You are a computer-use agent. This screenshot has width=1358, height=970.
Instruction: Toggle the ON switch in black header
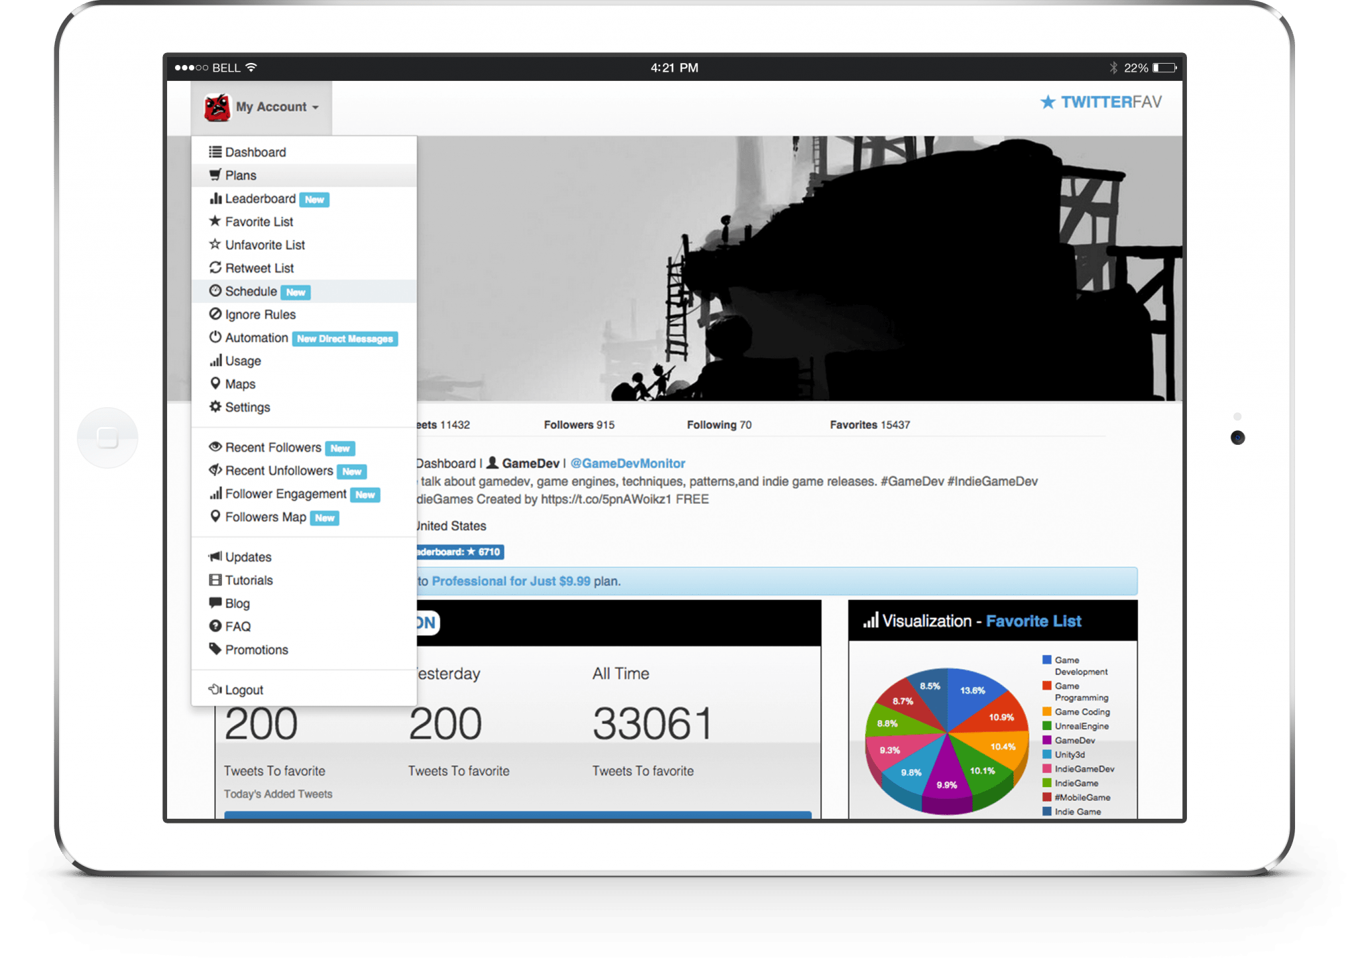tap(427, 623)
